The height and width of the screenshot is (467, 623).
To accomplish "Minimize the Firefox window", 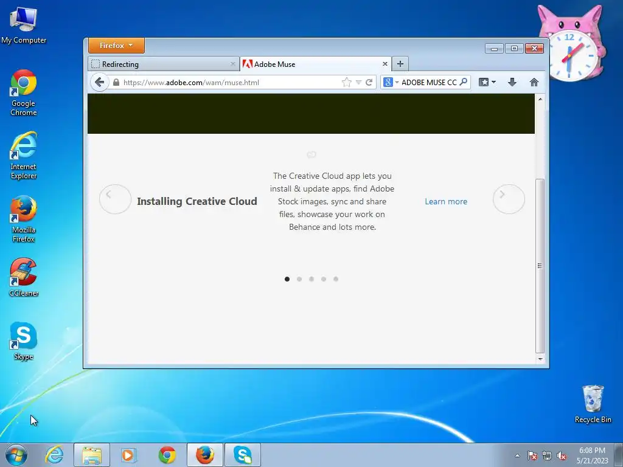I will [x=494, y=49].
